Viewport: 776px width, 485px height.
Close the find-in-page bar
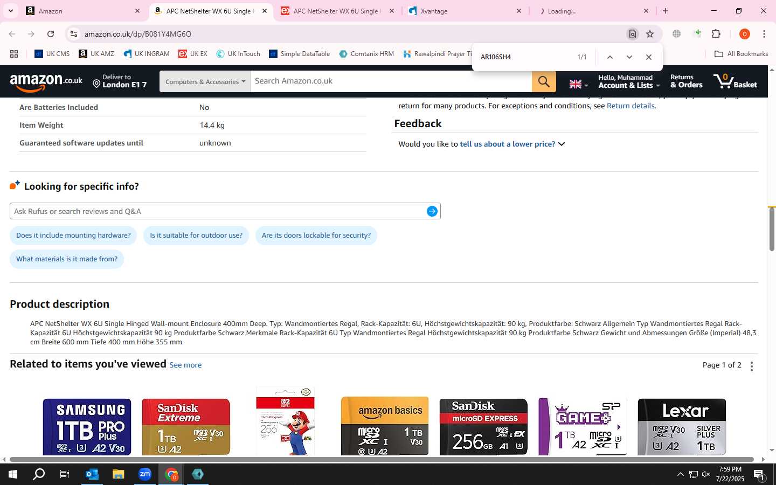click(x=649, y=57)
